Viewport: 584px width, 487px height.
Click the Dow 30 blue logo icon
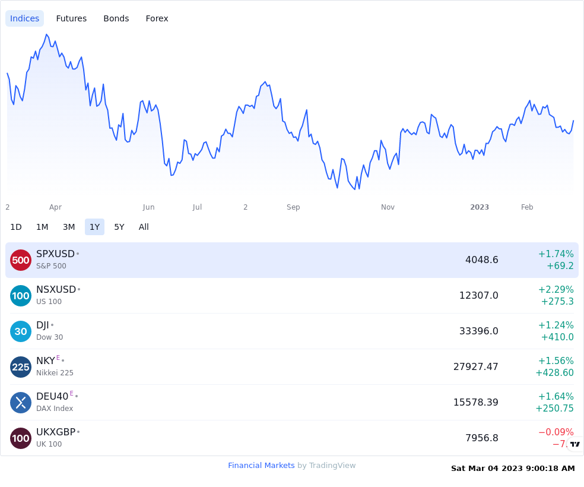pos(21,331)
